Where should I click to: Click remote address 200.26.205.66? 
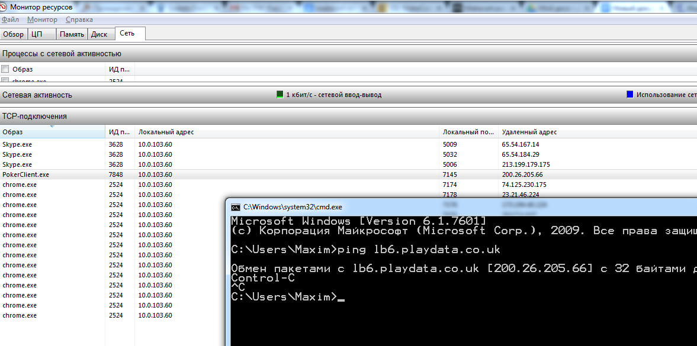(522, 174)
